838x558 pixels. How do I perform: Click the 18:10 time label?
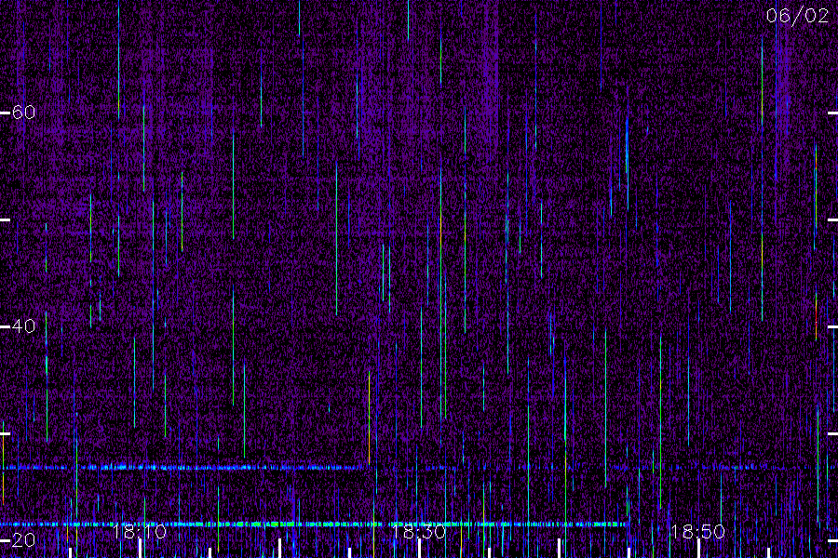(x=140, y=532)
